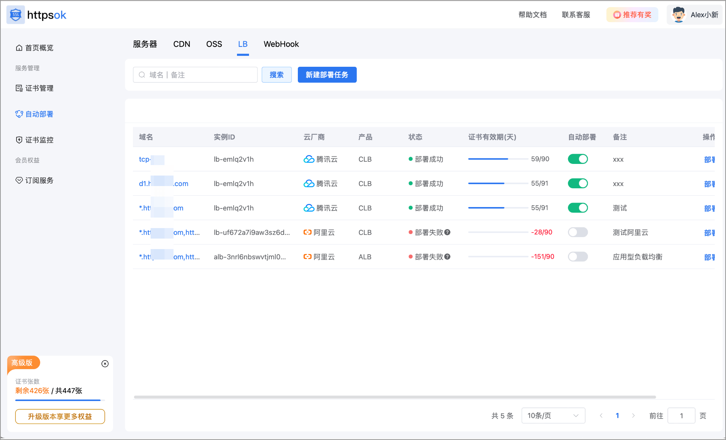
Task: Disable auto deploy for the 测试 row
Action: click(578, 208)
